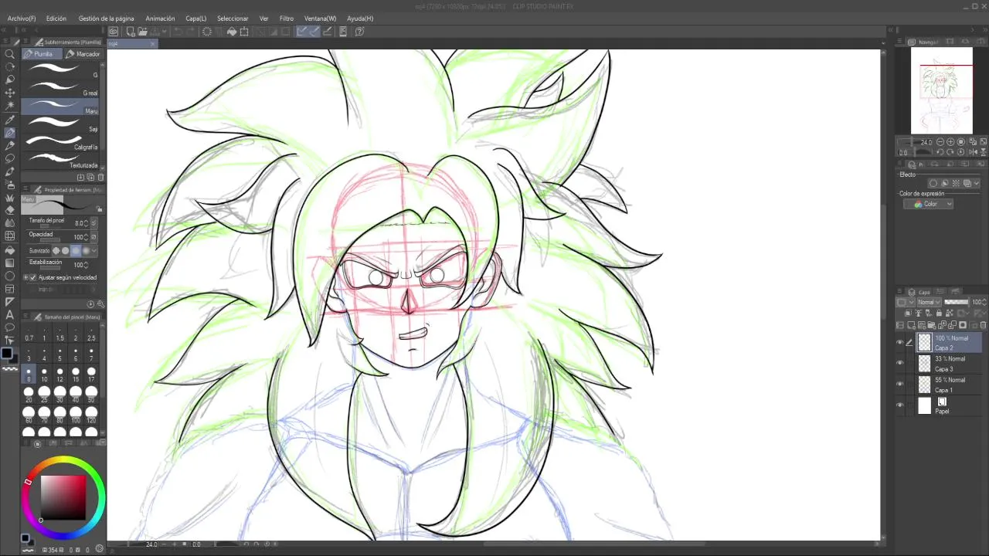Open Gestión de la página menu
The height and width of the screenshot is (556, 989).
click(x=106, y=19)
